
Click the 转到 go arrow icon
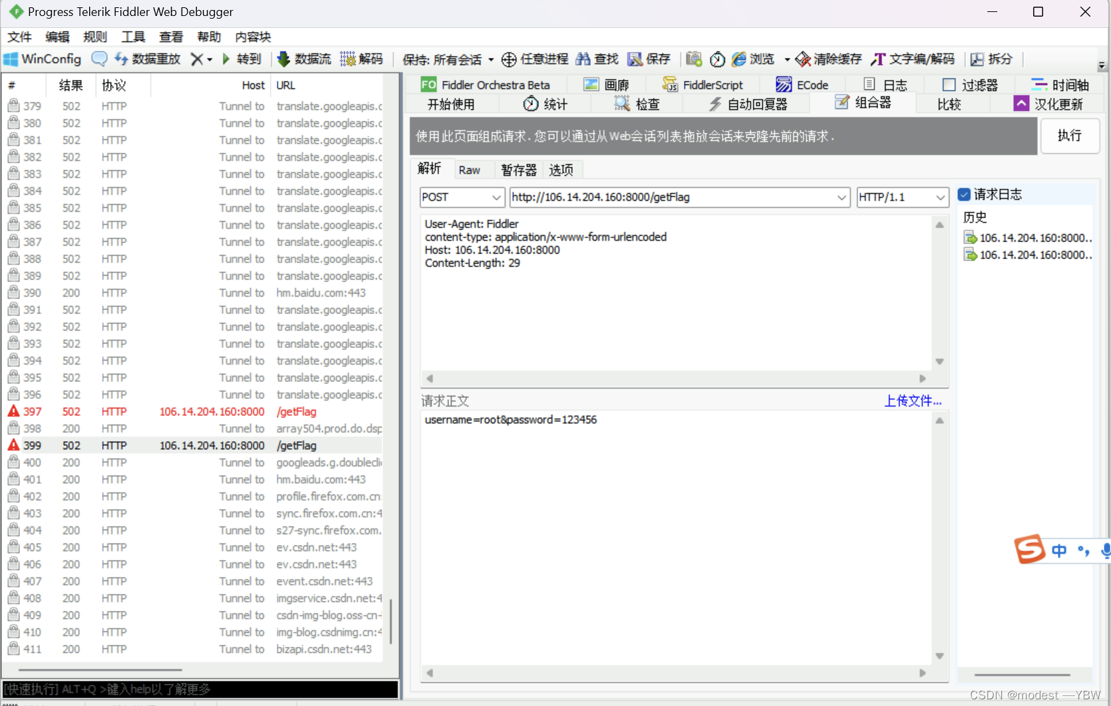click(226, 59)
